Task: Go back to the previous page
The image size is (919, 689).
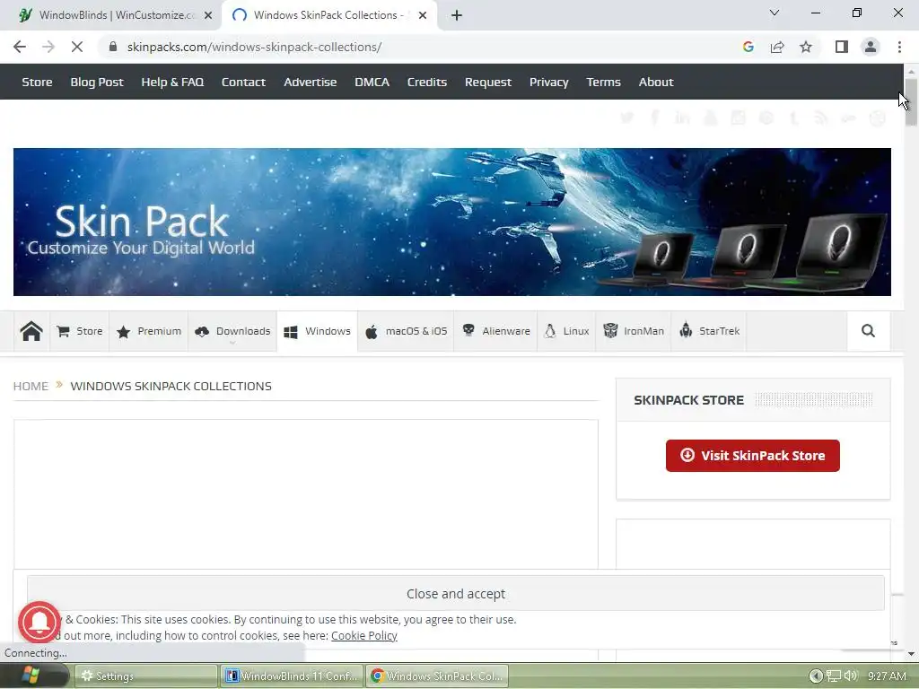Action: [x=20, y=47]
